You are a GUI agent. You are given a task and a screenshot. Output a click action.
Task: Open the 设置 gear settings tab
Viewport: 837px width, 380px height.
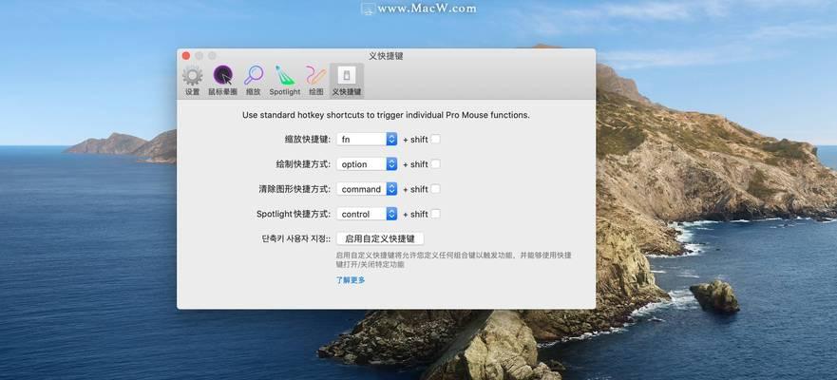click(x=192, y=81)
